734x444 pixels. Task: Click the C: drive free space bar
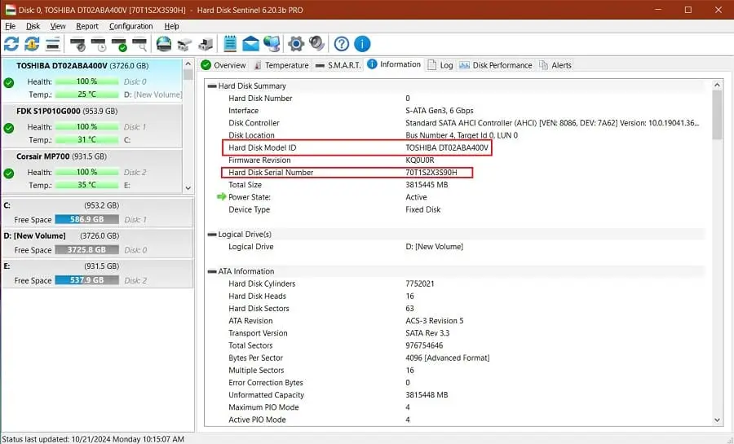pyautogui.click(x=86, y=219)
